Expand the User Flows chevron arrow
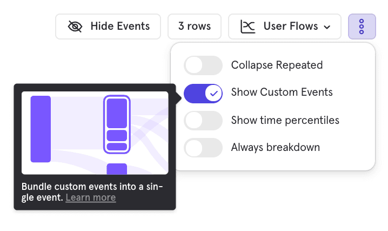This screenshot has width=388, height=231. (327, 27)
